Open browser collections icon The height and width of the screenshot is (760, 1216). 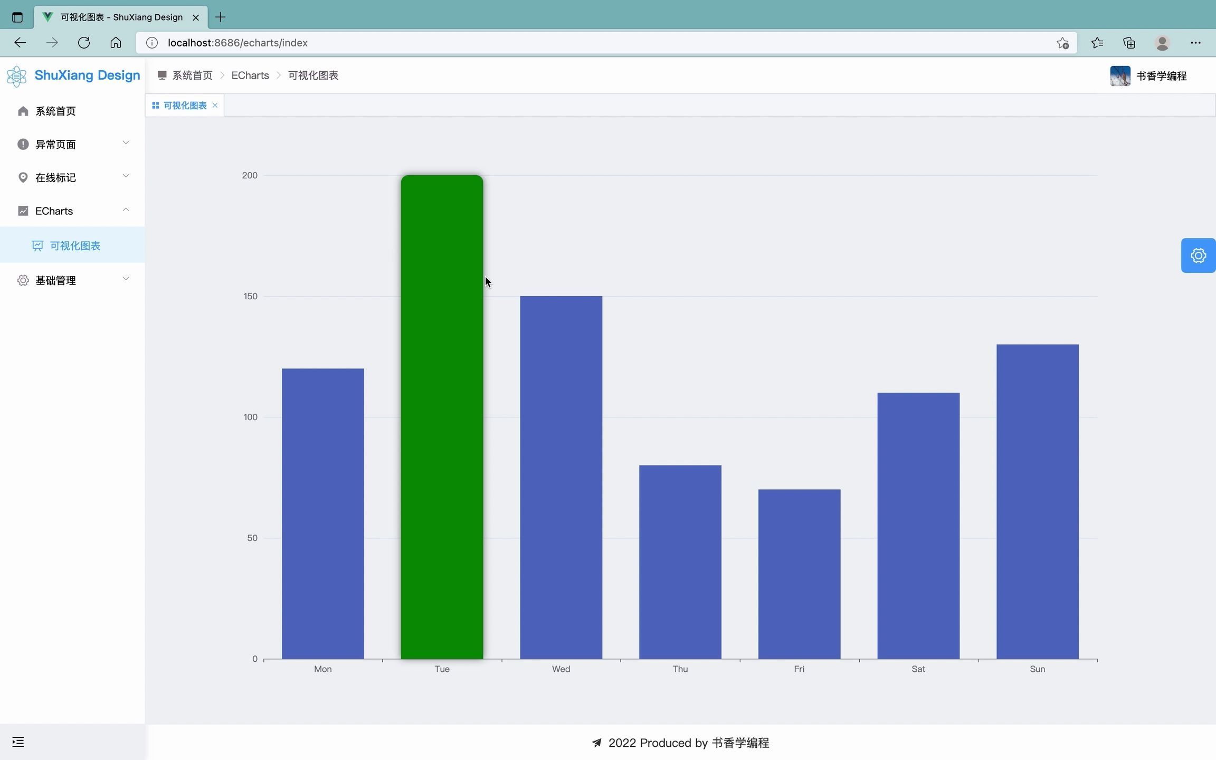pyautogui.click(x=1129, y=43)
